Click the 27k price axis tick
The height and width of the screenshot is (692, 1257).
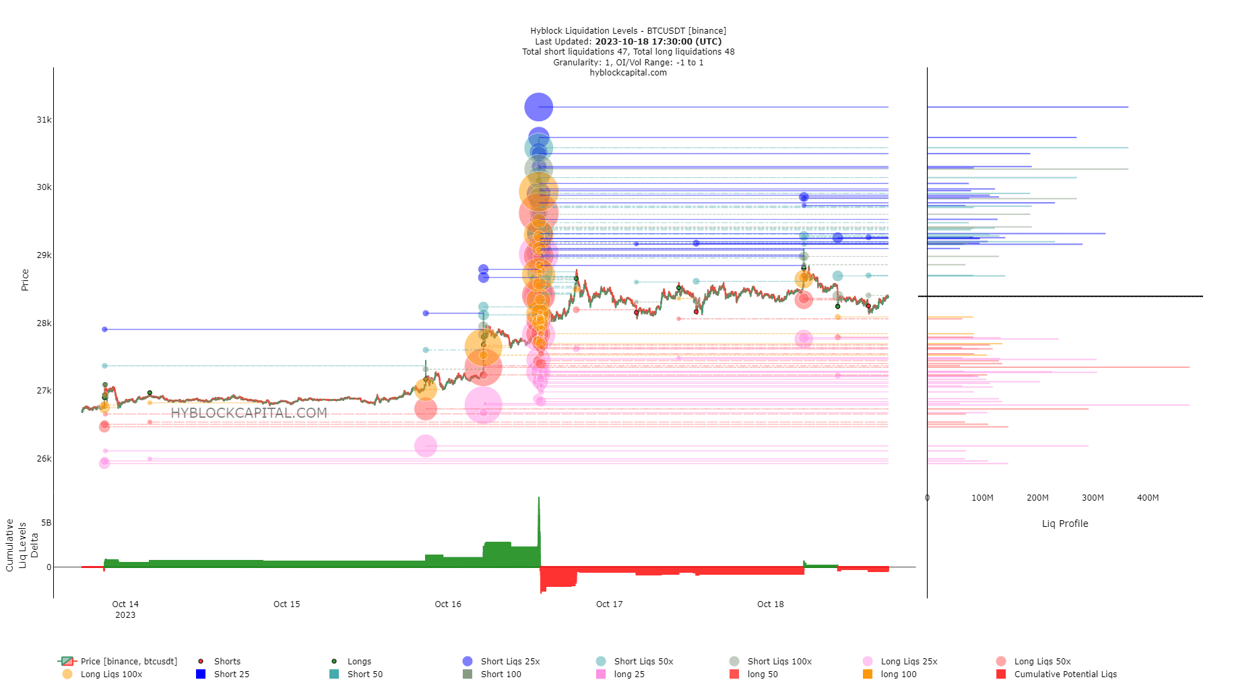(44, 391)
